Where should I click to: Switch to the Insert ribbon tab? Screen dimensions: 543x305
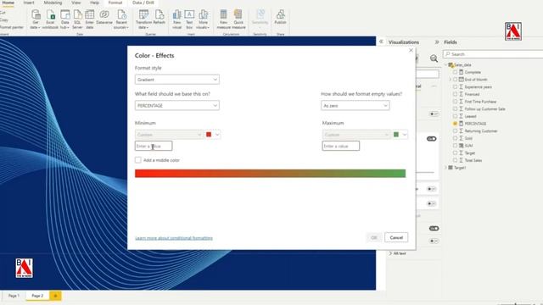29,3
